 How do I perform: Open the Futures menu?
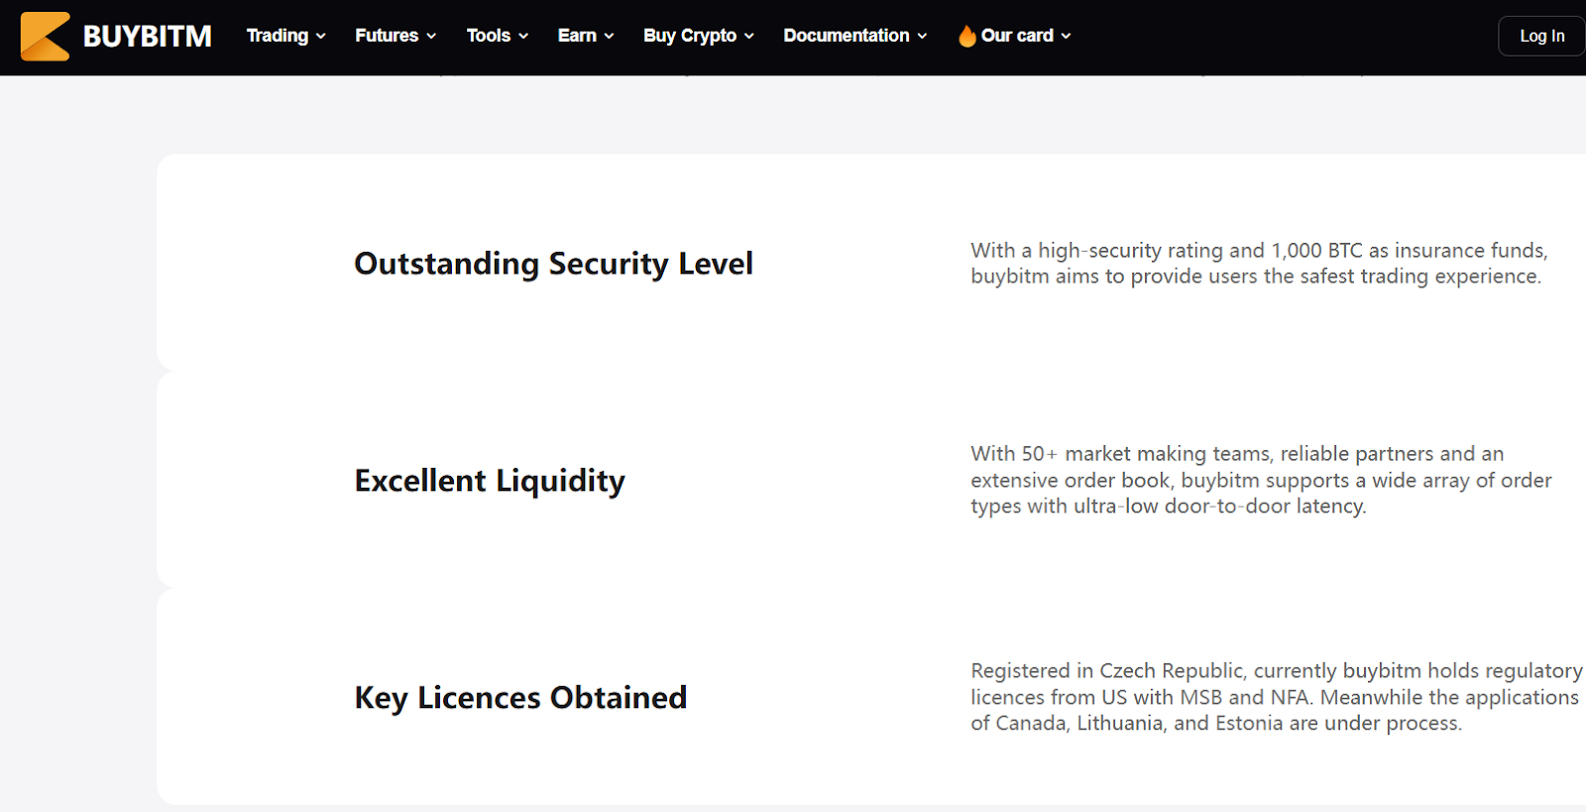(387, 36)
